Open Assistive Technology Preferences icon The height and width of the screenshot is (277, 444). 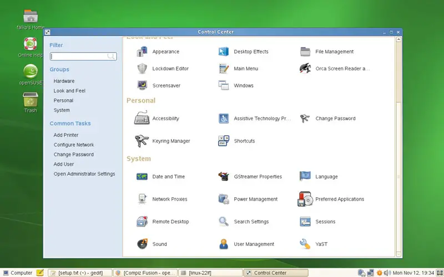coord(224,119)
